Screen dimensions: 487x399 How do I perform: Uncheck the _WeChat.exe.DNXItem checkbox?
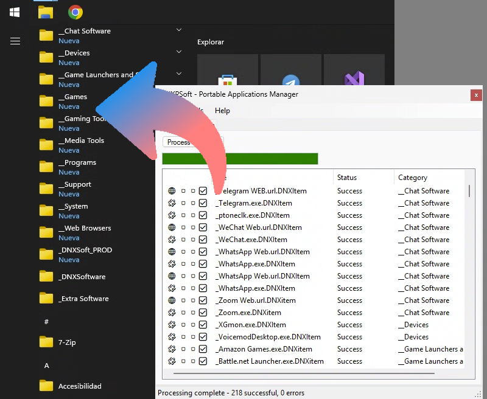coord(203,240)
